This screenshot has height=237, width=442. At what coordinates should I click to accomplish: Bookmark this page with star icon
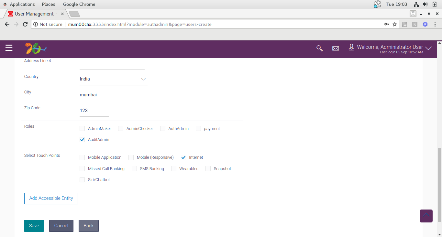(395, 24)
